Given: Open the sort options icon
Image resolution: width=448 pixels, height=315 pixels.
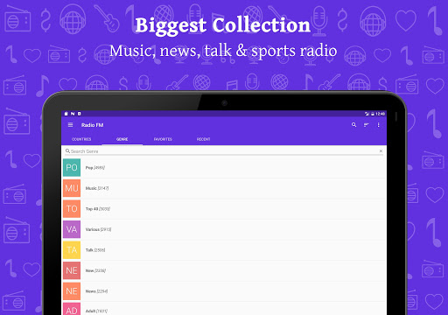Looking at the screenshot, I should pos(366,125).
